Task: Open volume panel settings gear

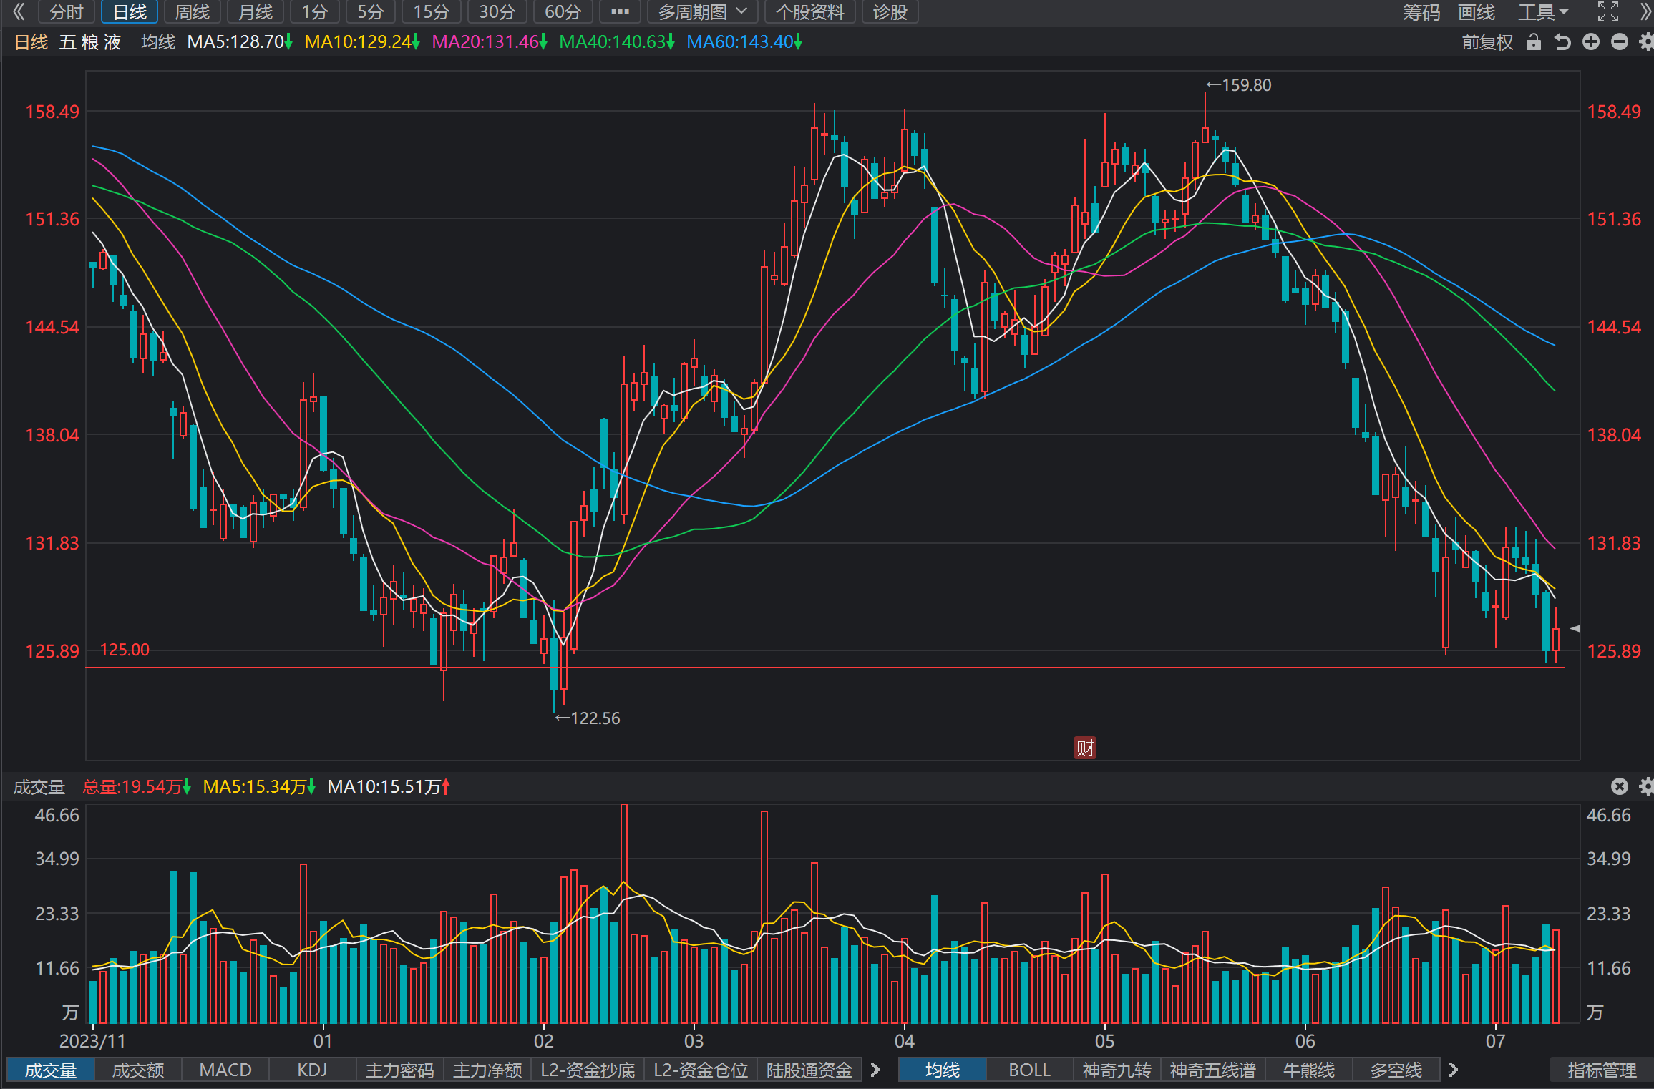Action: [1646, 786]
